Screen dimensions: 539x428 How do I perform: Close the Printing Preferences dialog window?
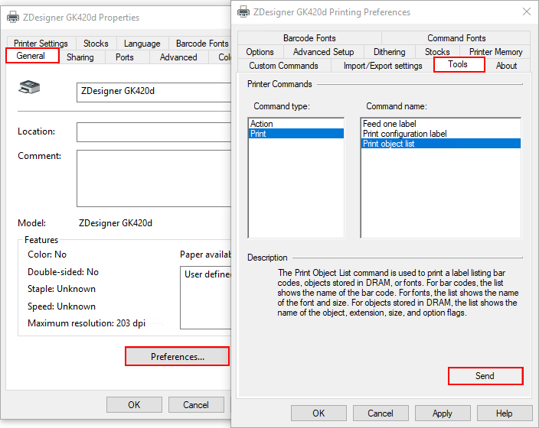click(526, 11)
